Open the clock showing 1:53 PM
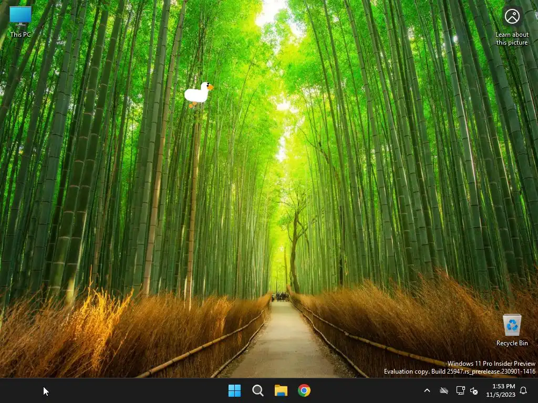The width and height of the screenshot is (538, 403). (503, 386)
